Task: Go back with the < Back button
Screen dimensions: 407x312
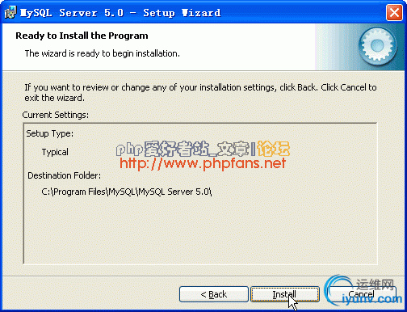Action: pos(214,294)
